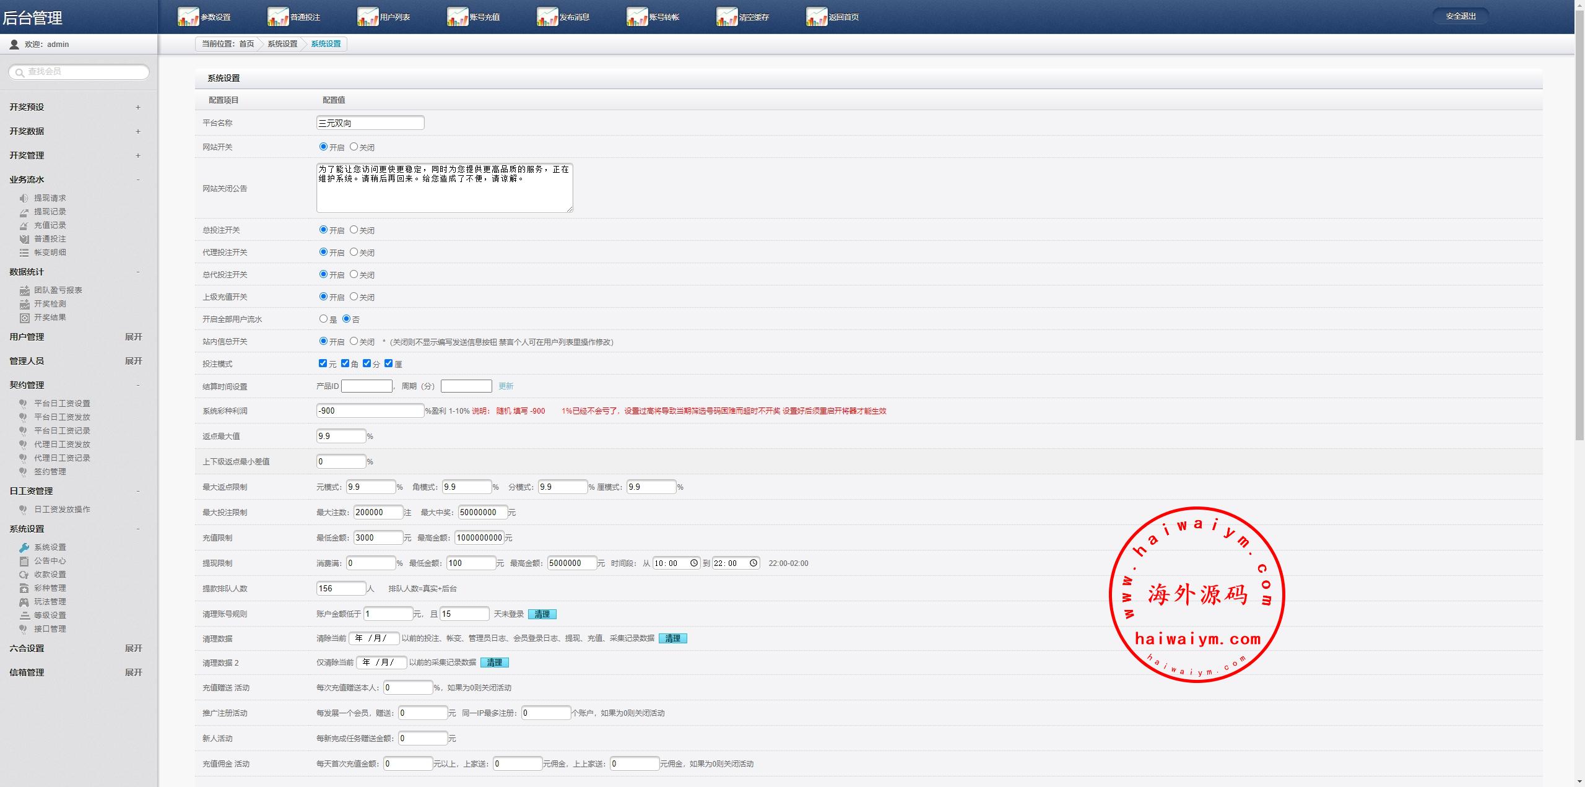
Task: Click the 参数设置 chart icon in top toolbar
Action: [x=188, y=17]
